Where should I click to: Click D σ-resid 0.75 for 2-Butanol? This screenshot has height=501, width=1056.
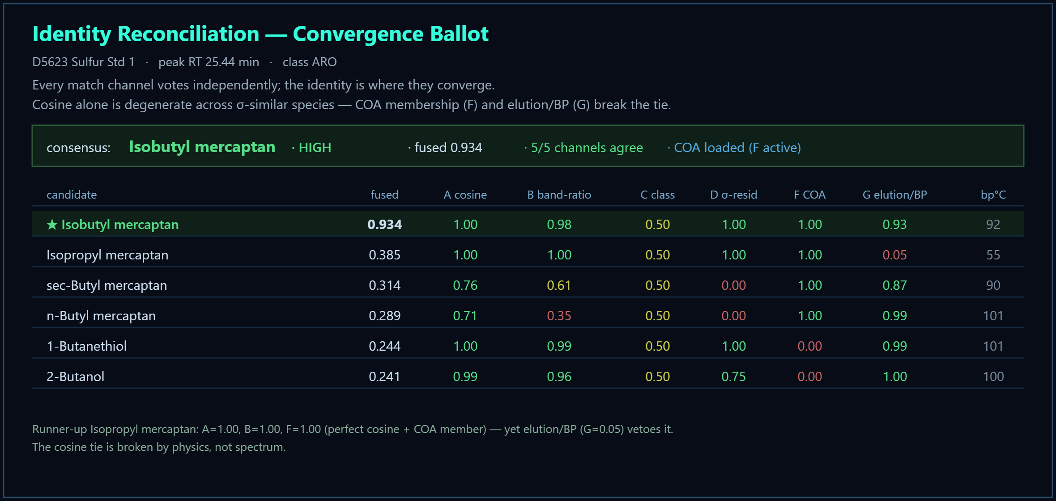coord(733,377)
